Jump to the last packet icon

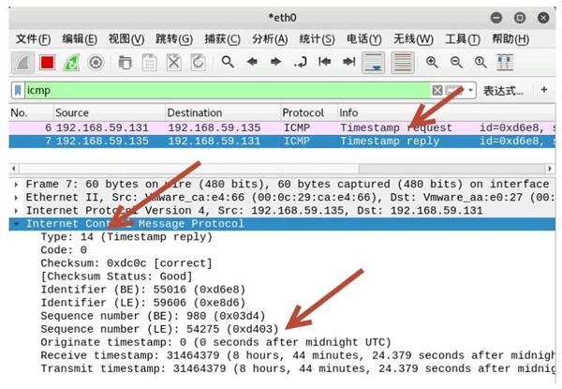(x=348, y=63)
